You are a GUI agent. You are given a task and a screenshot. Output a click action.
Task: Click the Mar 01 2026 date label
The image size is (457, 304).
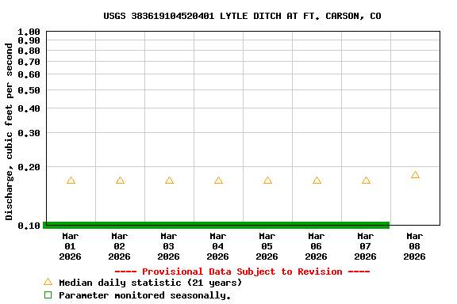[71, 246]
